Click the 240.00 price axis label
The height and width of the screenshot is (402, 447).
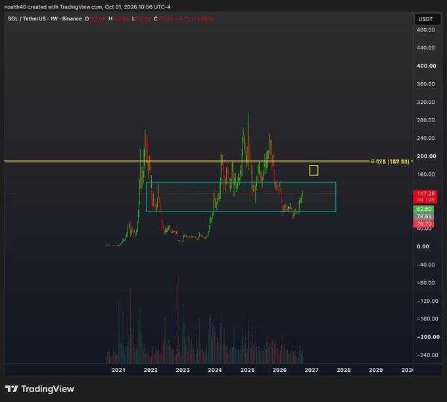425,138
